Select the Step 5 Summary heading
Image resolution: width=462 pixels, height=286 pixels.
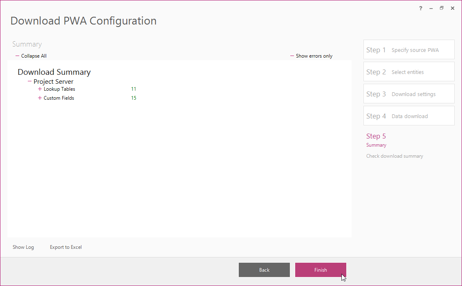tap(376, 140)
